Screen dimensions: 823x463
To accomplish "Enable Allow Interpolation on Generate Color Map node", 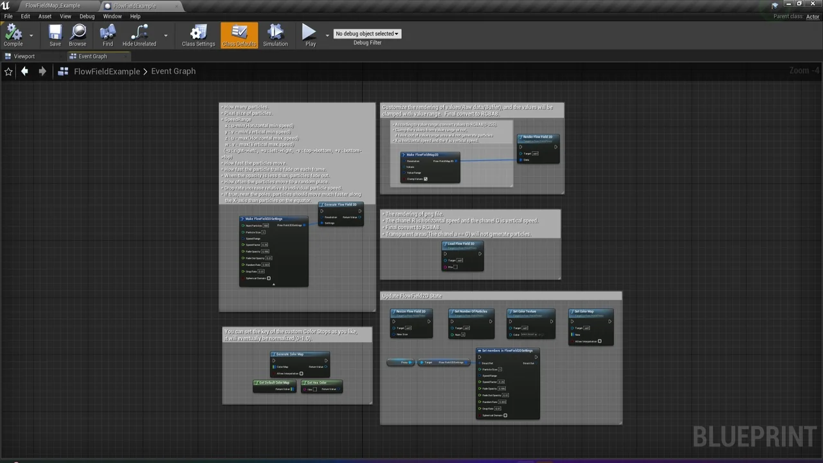I will [x=301, y=374].
